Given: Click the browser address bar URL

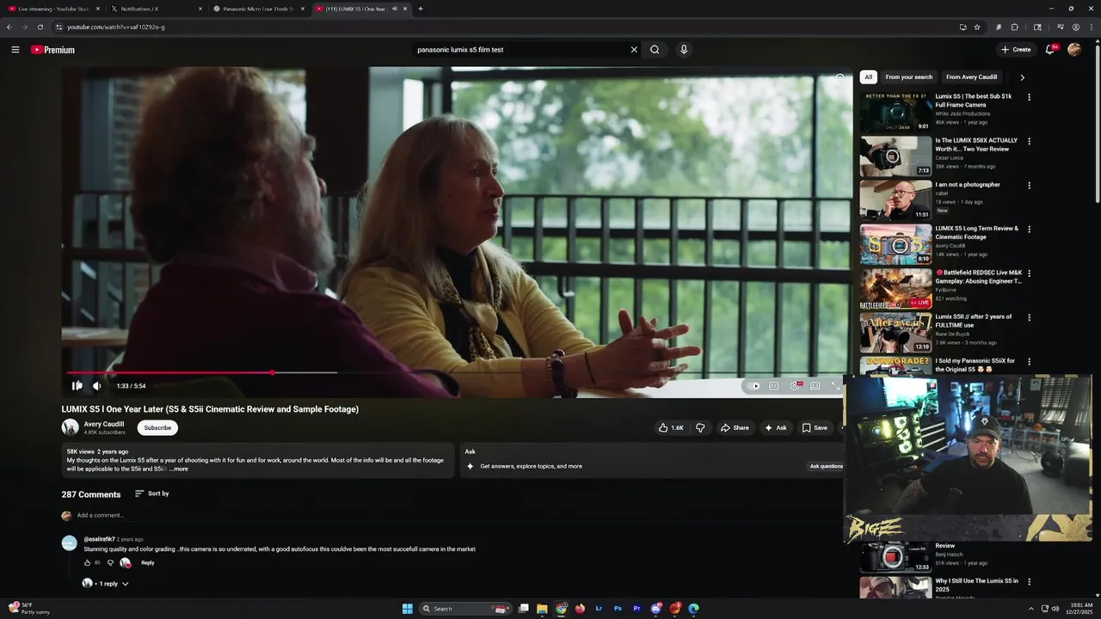Looking at the screenshot, I should pyautogui.click(x=116, y=27).
